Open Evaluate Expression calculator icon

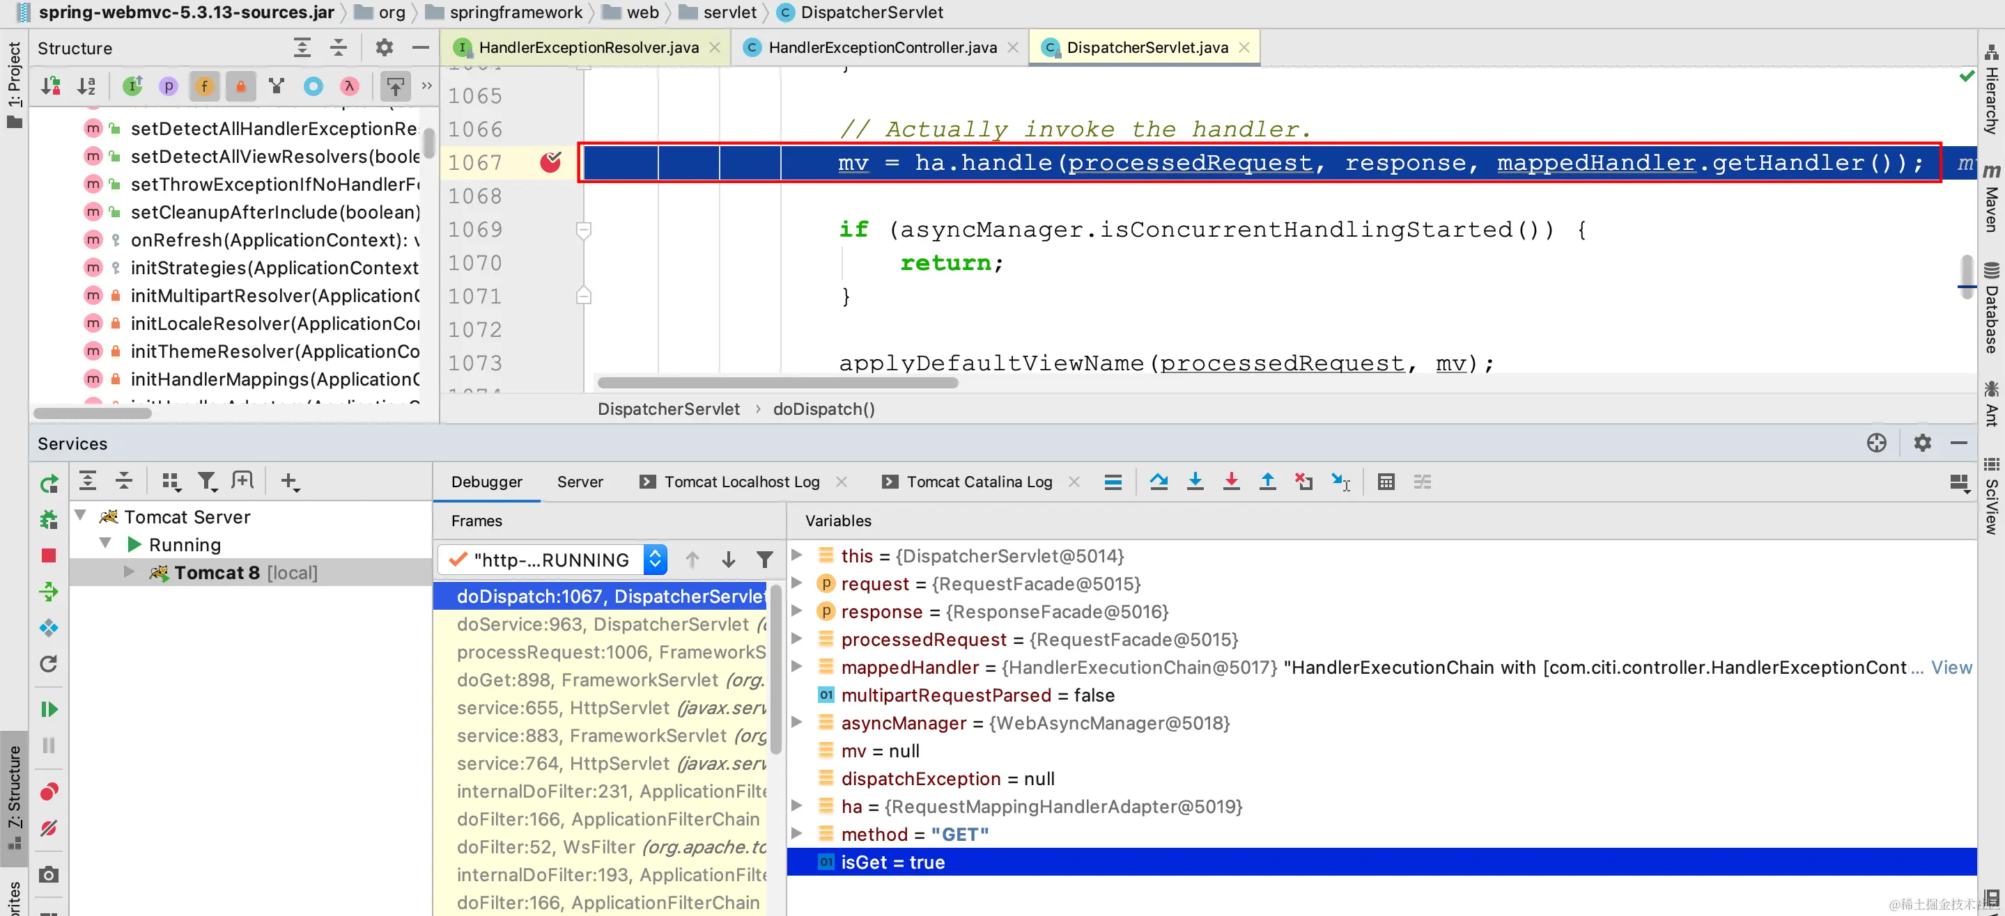1386,482
